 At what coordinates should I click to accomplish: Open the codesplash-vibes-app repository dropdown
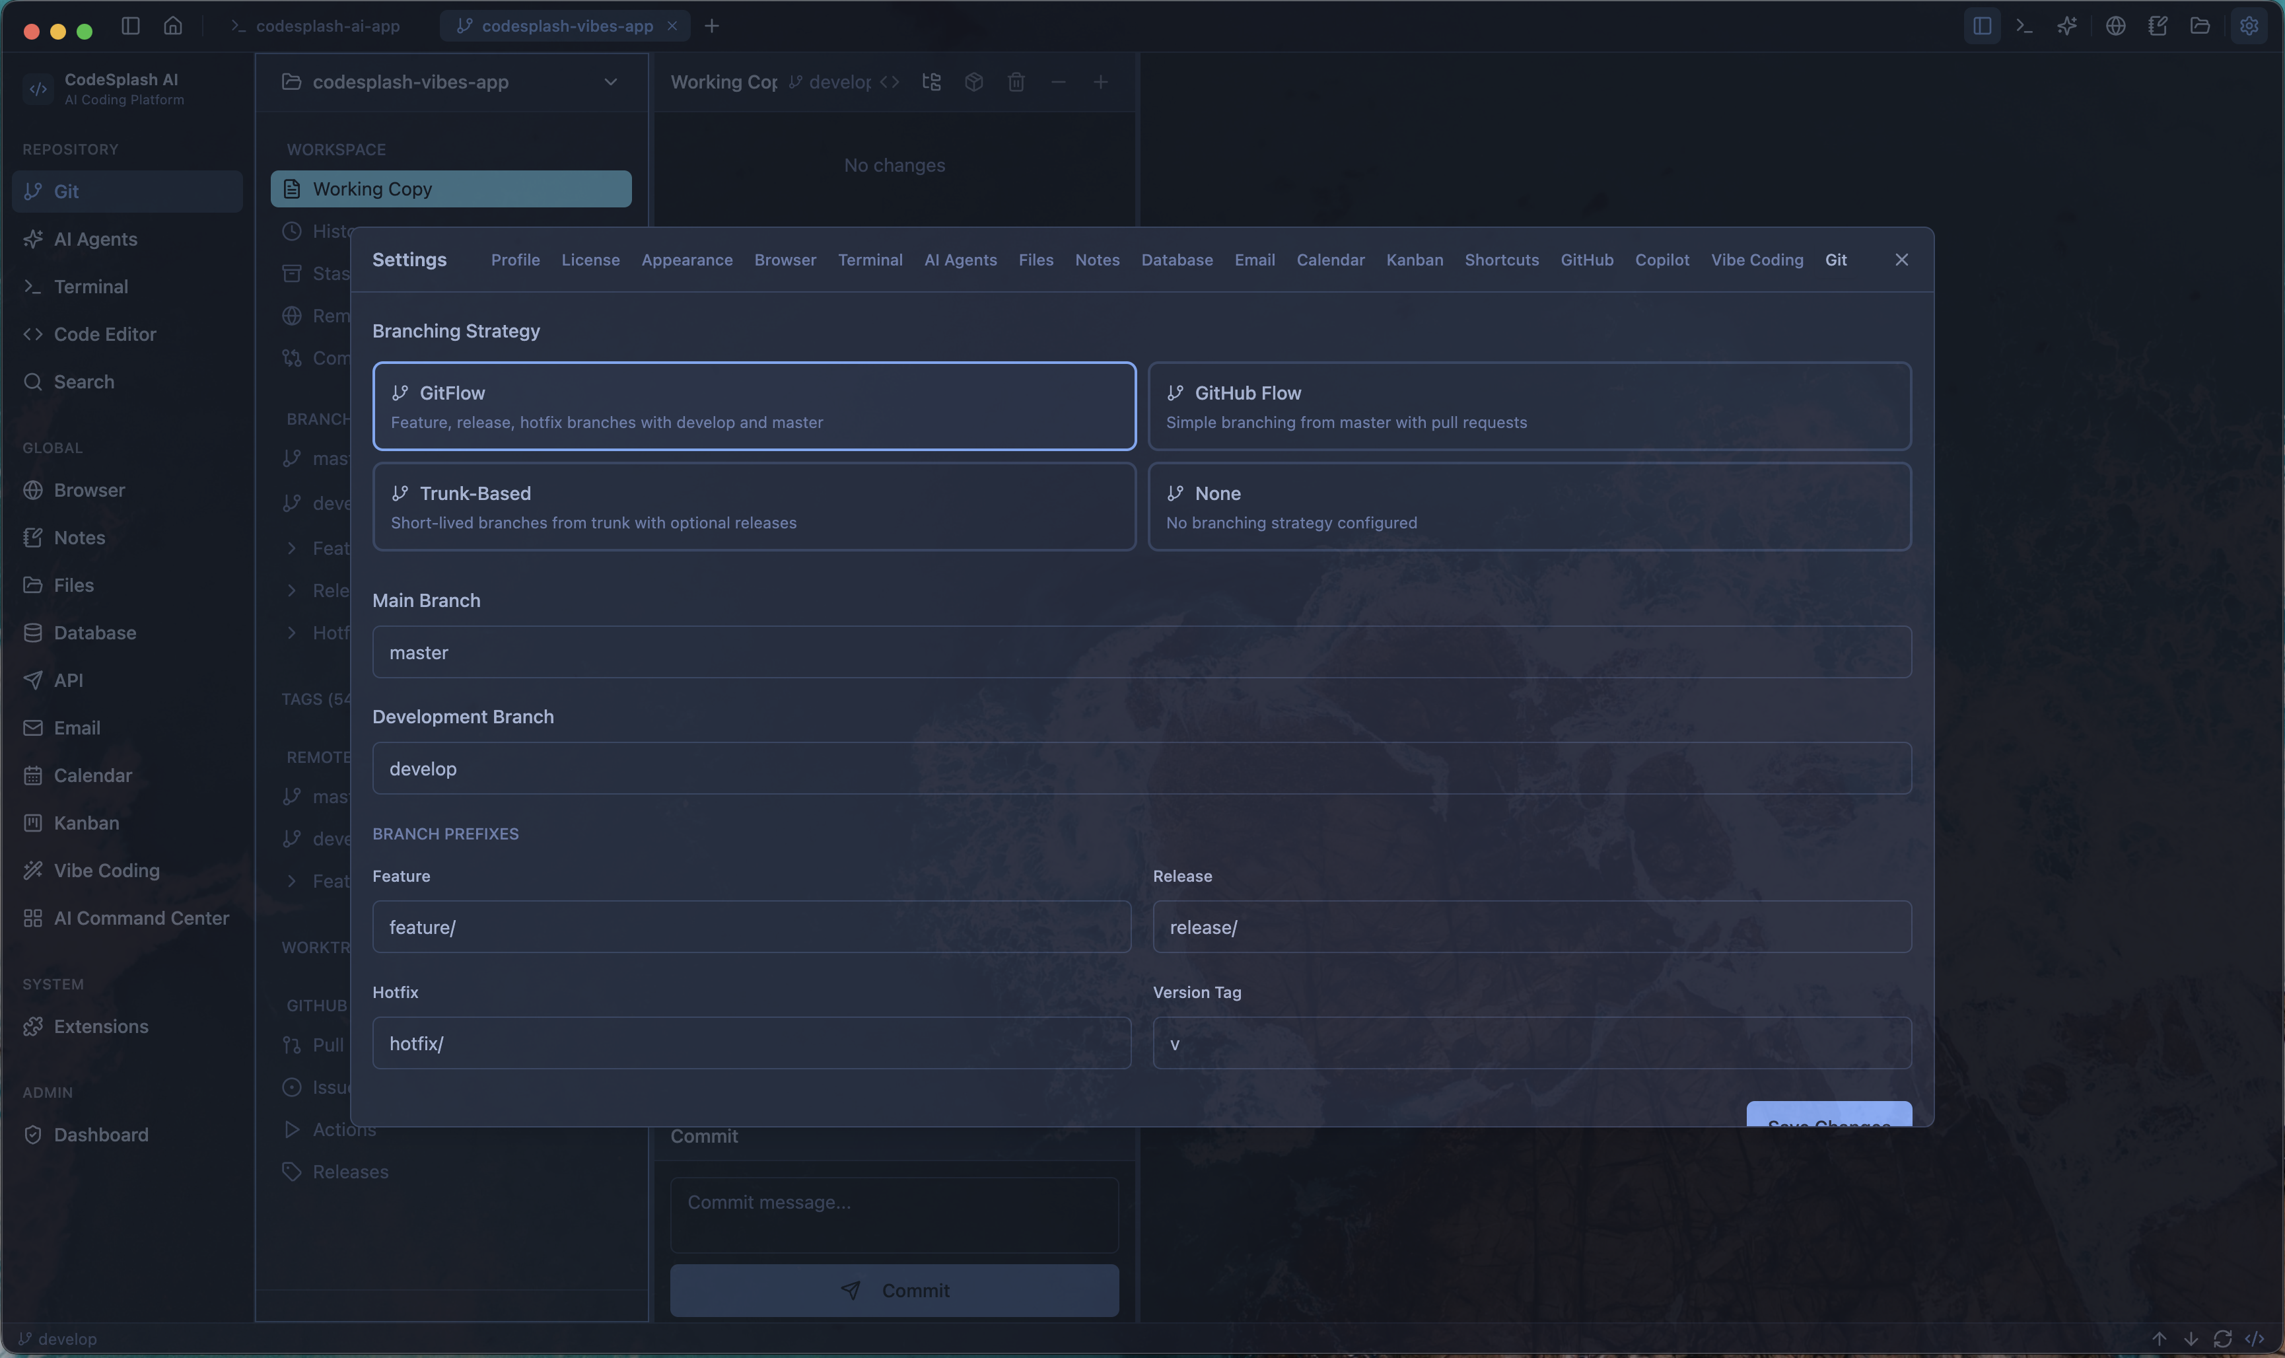coord(451,83)
